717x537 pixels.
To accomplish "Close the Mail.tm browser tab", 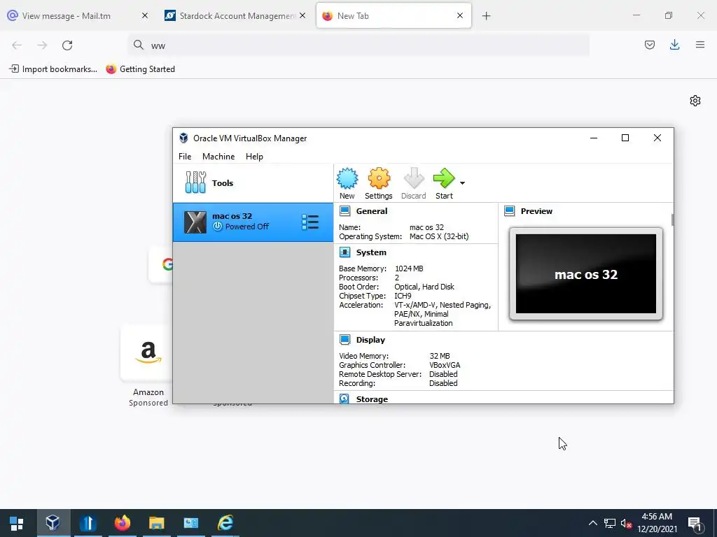I will 144,15.
